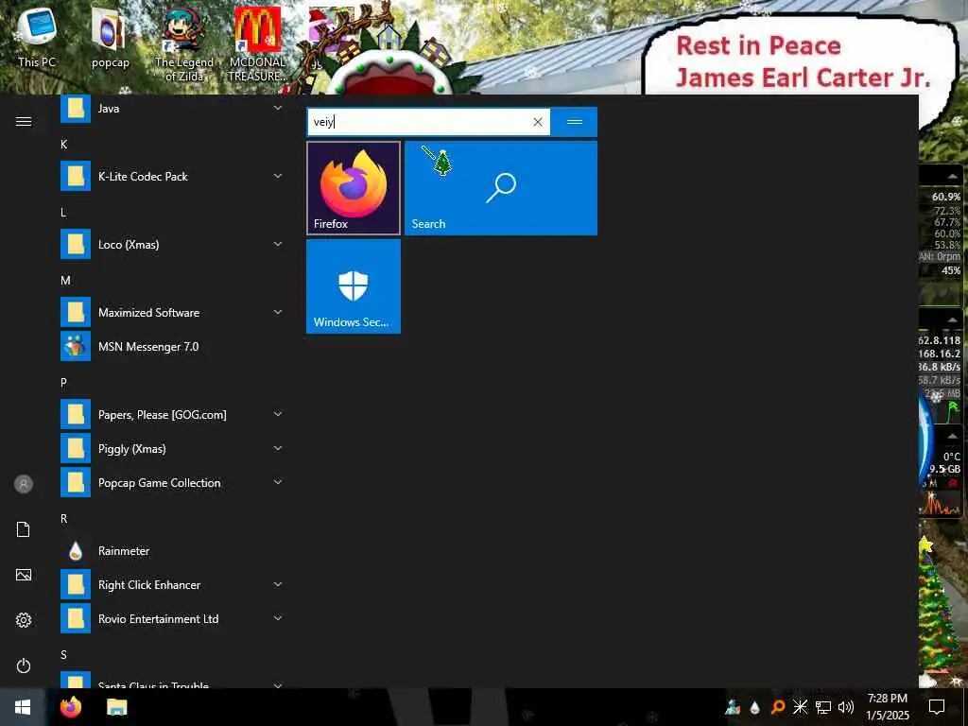Open the Search tile
The height and width of the screenshot is (726, 968).
click(x=501, y=188)
